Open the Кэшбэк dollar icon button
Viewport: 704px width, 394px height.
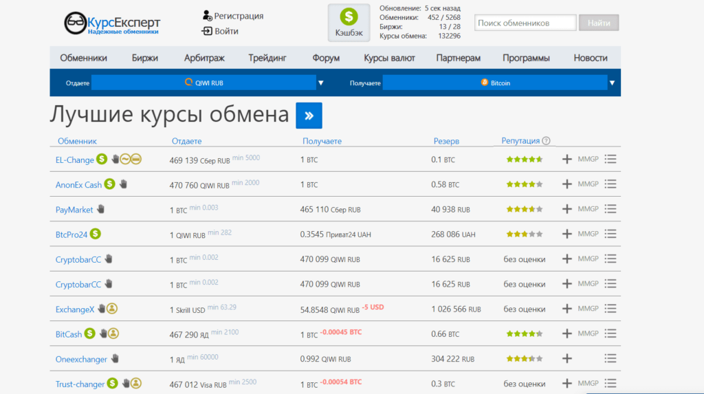click(x=349, y=23)
